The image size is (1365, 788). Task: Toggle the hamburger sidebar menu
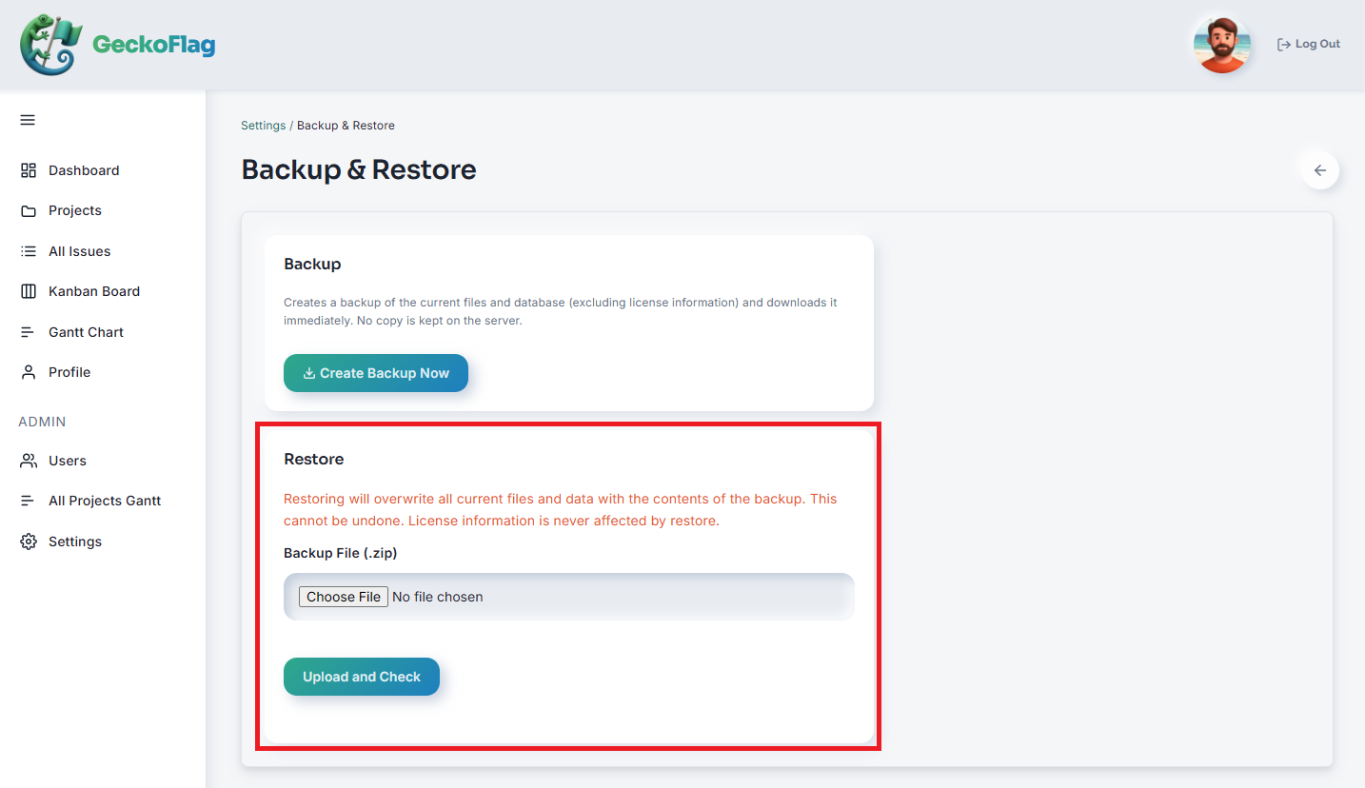pos(28,120)
